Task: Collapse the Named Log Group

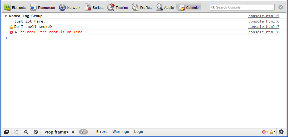Action: tap(6, 16)
